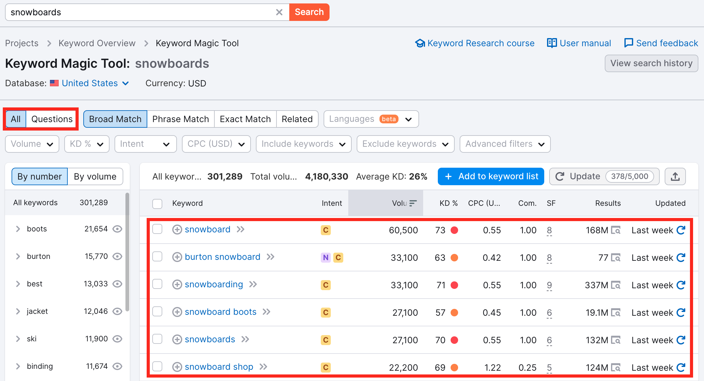Toggle the eye icon for burton group
704x381 pixels.
(x=117, y=256)
